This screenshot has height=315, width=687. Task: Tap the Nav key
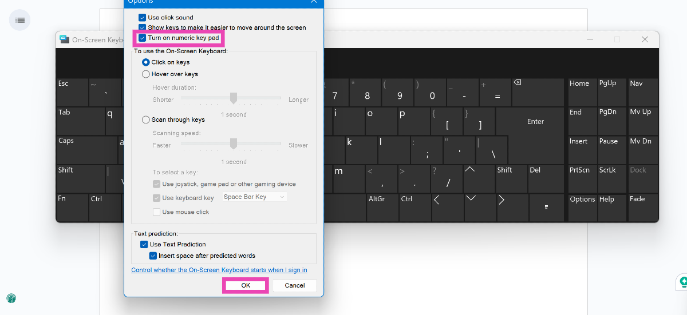pyautogui.click(x=642, y=92)
